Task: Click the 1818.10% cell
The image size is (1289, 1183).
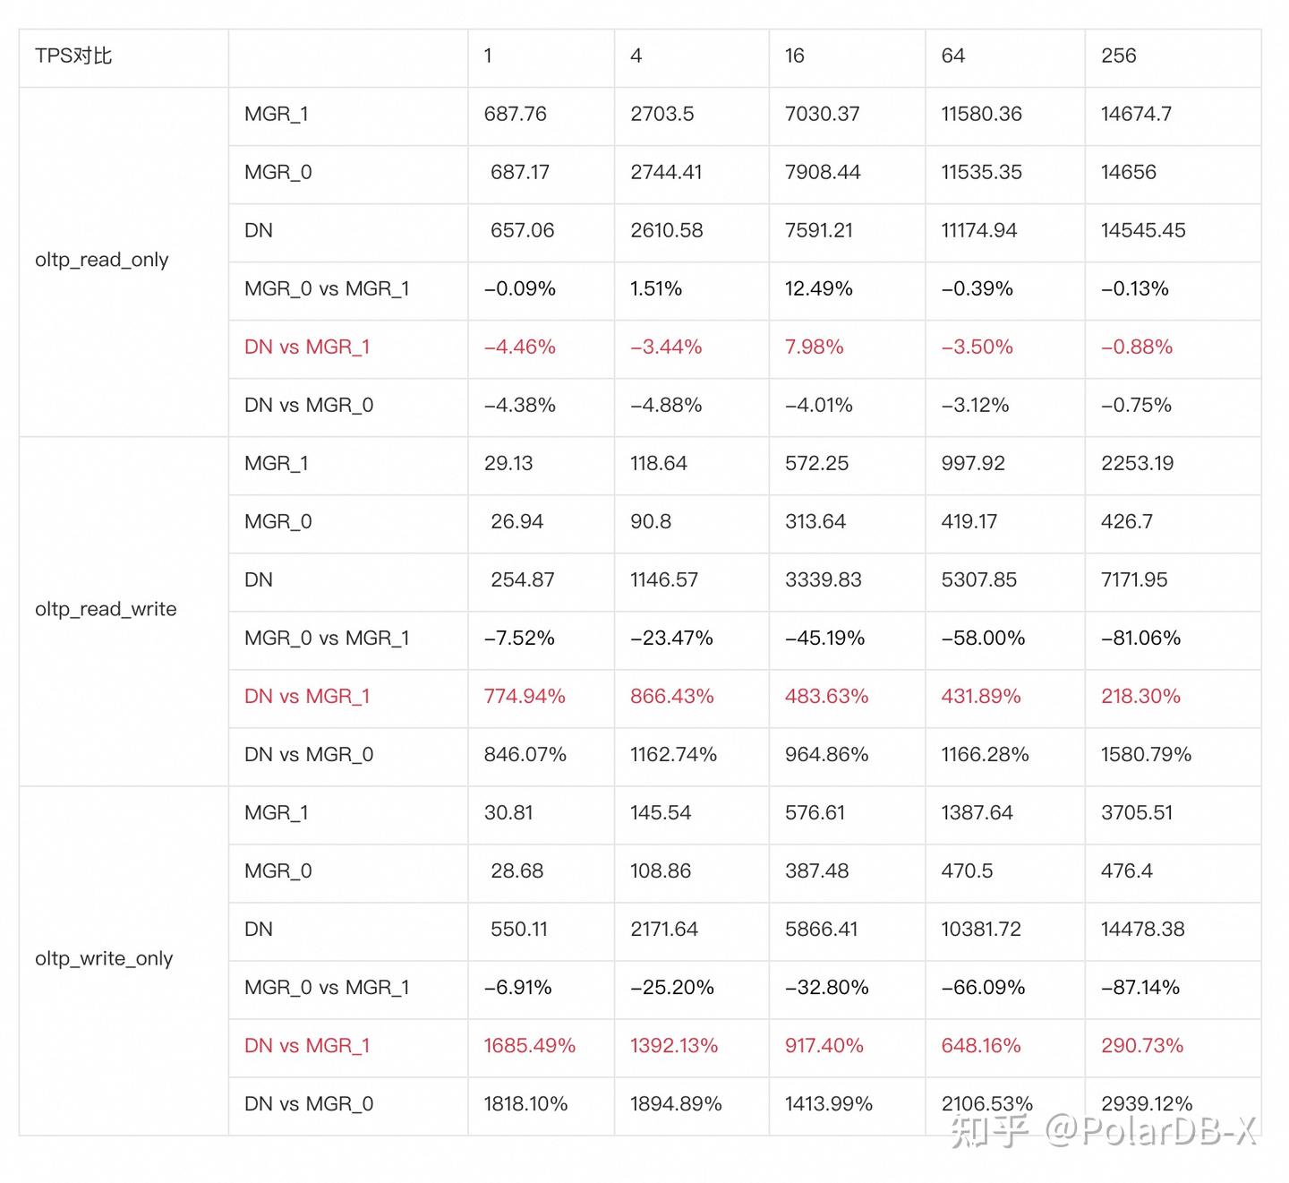Action: point(525,1104)
